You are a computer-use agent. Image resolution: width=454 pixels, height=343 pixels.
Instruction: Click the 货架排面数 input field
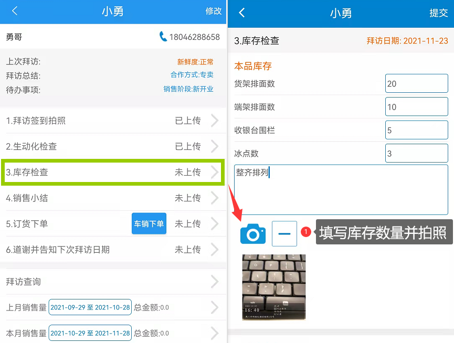[416, 84]
